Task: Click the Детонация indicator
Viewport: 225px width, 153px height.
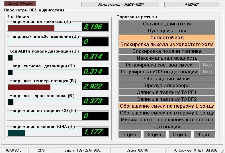Action: tap(167, 126)
